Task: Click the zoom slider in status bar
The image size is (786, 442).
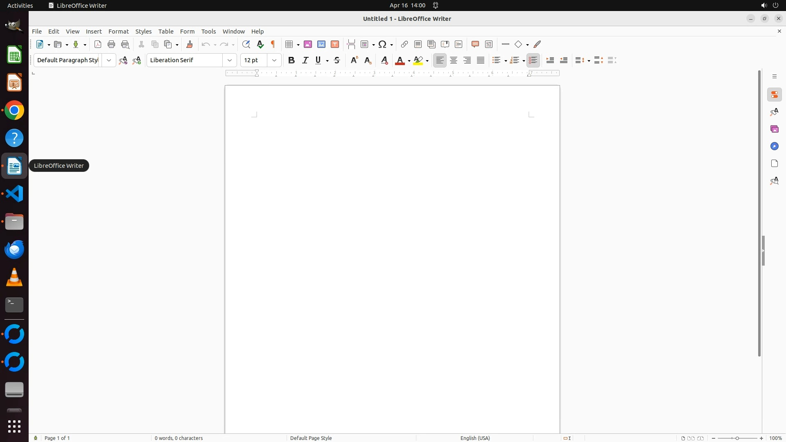Action: [737, 438]
